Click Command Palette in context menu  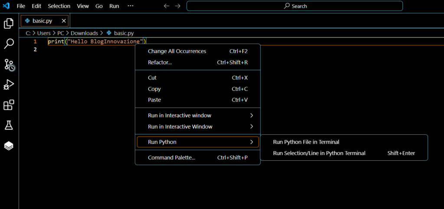(x=172, y=158)
